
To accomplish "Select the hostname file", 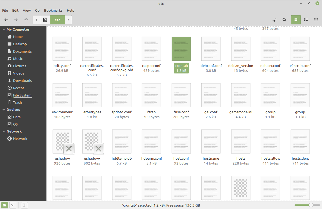I will (211, 142).
